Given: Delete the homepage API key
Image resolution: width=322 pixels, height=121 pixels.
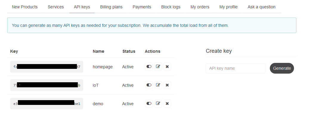Looking at the screenshot, I should pyautogui.click(x=167, y=67).
